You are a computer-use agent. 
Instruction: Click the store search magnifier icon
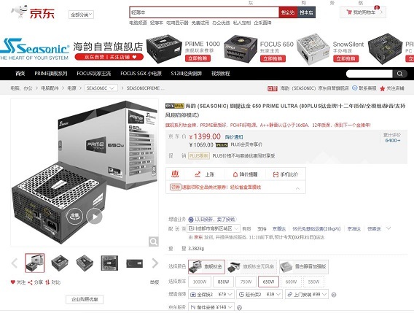coord(399,74)
